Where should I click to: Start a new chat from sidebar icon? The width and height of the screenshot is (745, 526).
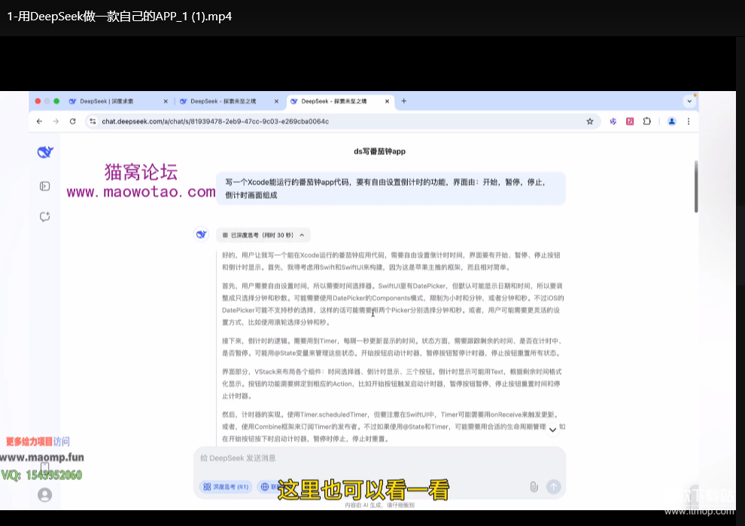[45, 217]
